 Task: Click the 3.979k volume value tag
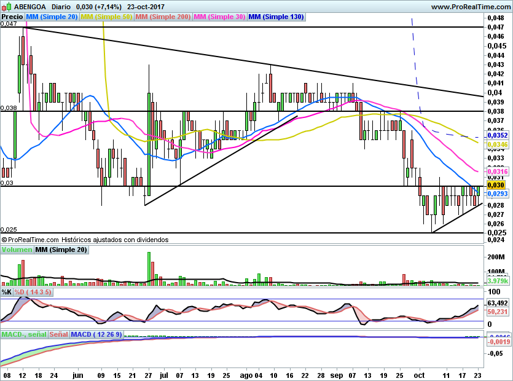(496, 281)
